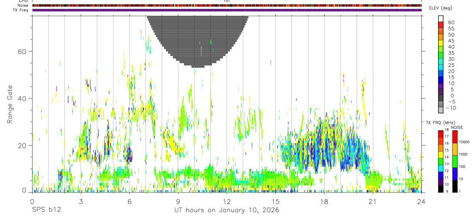Click the x-axis tick label '12'

227,201
